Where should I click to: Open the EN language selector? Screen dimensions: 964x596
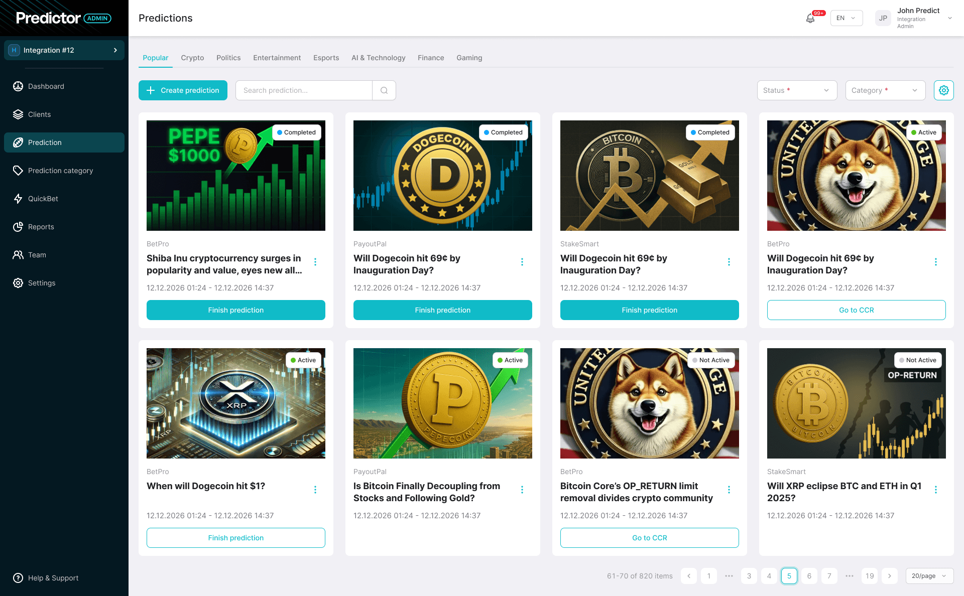click(x=847, y=18)
